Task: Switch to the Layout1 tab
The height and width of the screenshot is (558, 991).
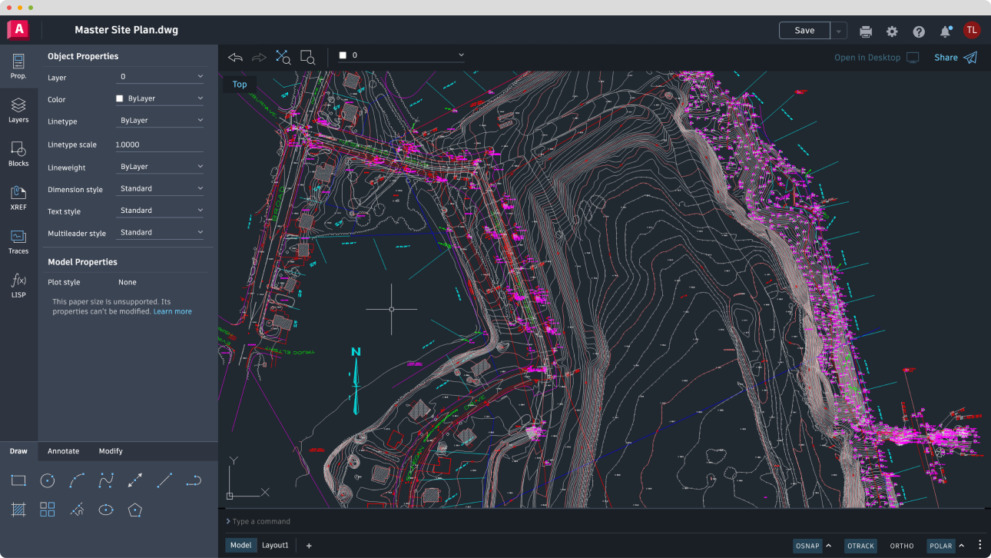Action: 275,545
